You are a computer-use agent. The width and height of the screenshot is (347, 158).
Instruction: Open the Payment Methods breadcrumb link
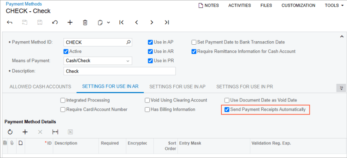[24, 4]
